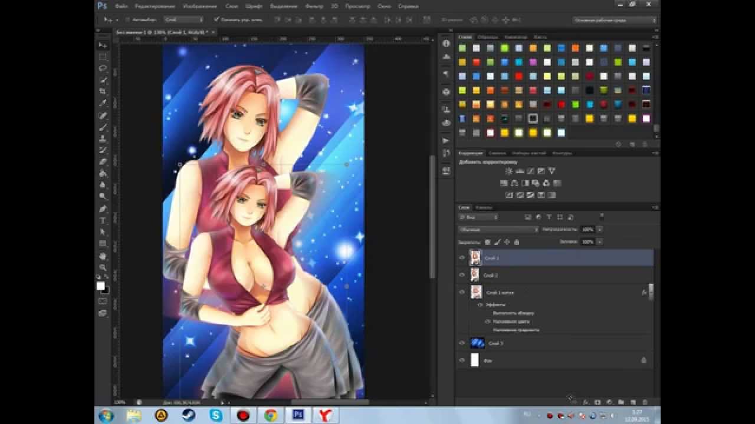Hide the Слой 1 копия layer eye icon
This screenshot has height=424, width=755.
click(462, 292)
